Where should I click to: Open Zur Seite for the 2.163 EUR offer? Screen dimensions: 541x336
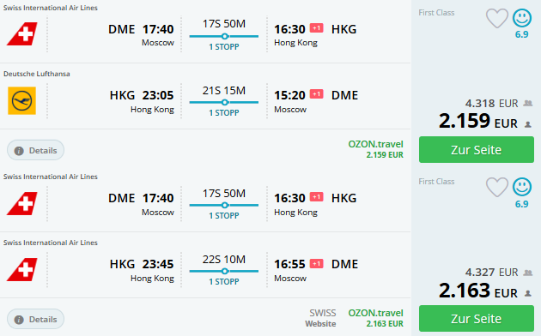pyautogui.click(x=477, y=319)
